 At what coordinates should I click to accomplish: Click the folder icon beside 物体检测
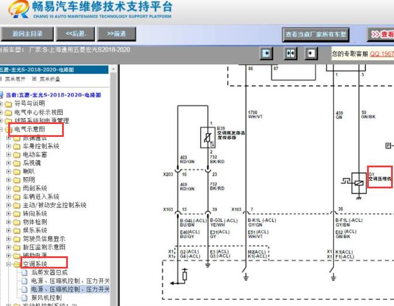pos(17,222)
